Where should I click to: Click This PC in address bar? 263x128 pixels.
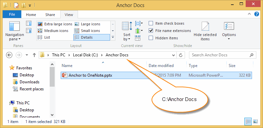tap(59, 55)
